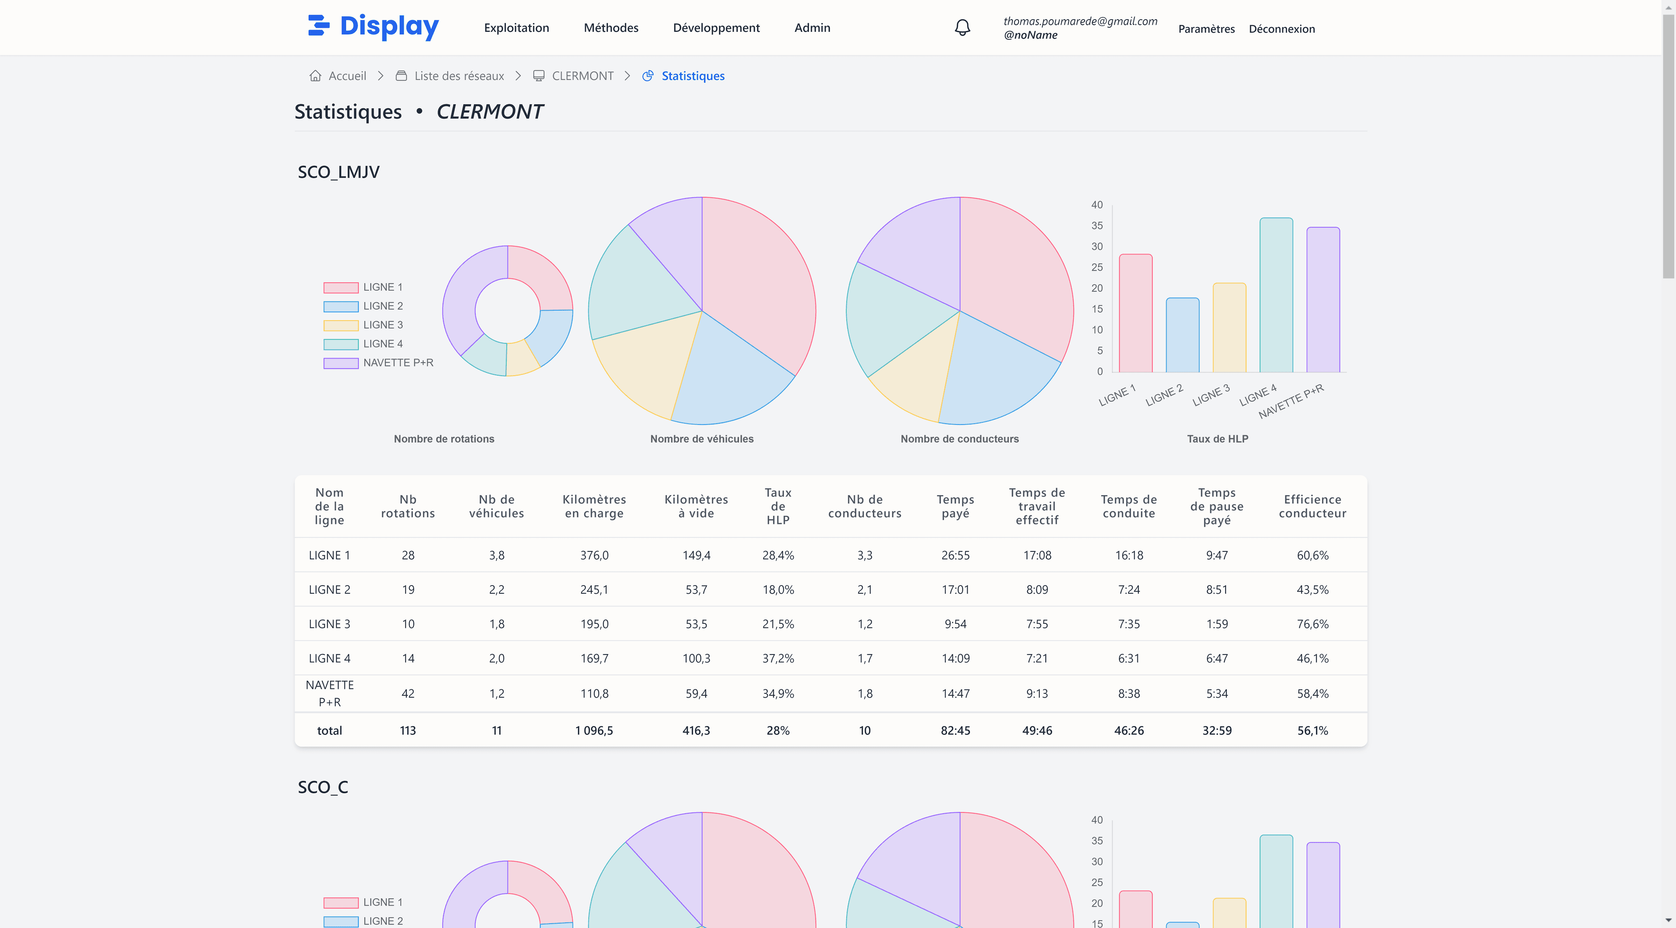Toggle LIGNE 3 yellow legend swatch in SCO_LMJV

pos(341,325)
